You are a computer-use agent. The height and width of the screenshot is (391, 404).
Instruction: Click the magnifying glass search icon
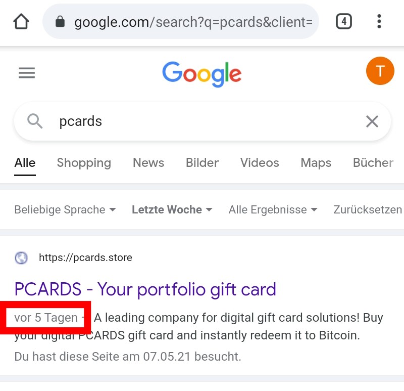35,121
